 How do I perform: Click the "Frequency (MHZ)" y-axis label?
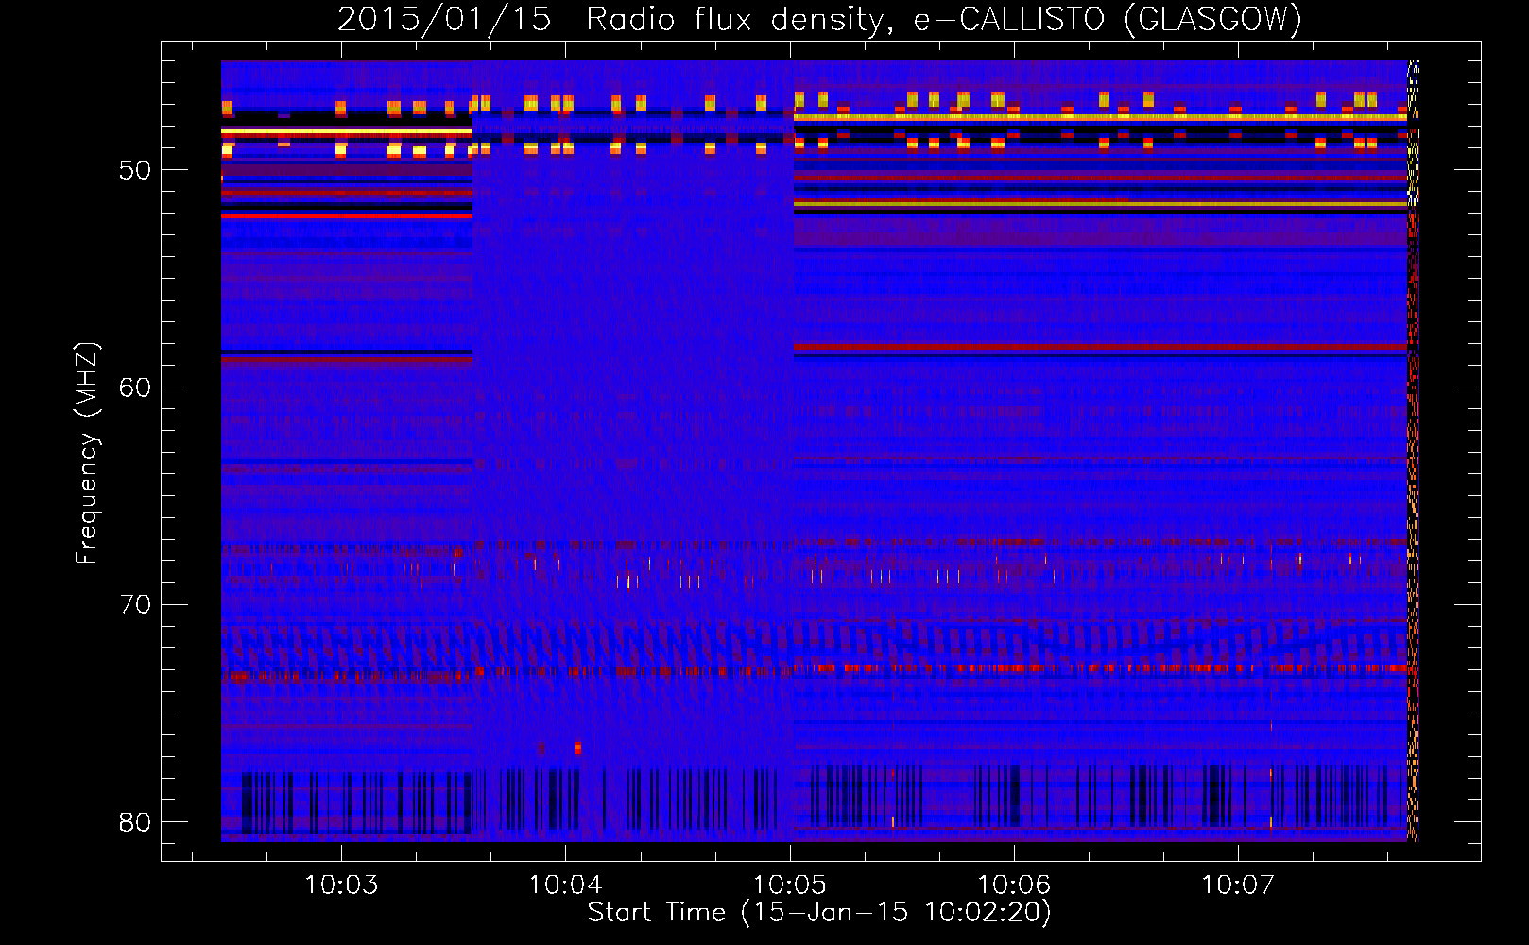[x=87, y=454]
